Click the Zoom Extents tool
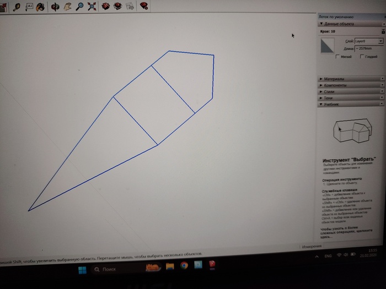Viewport: 386px width, 289px height. point(92,7)
